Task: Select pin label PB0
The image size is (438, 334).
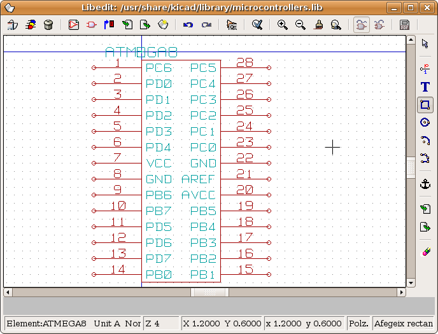Action: click(159, 275)
